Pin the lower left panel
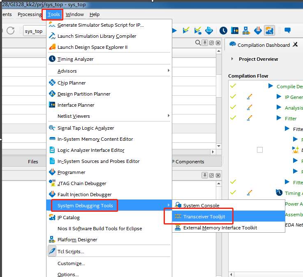The image size is (303, 277). coord(205,175)
